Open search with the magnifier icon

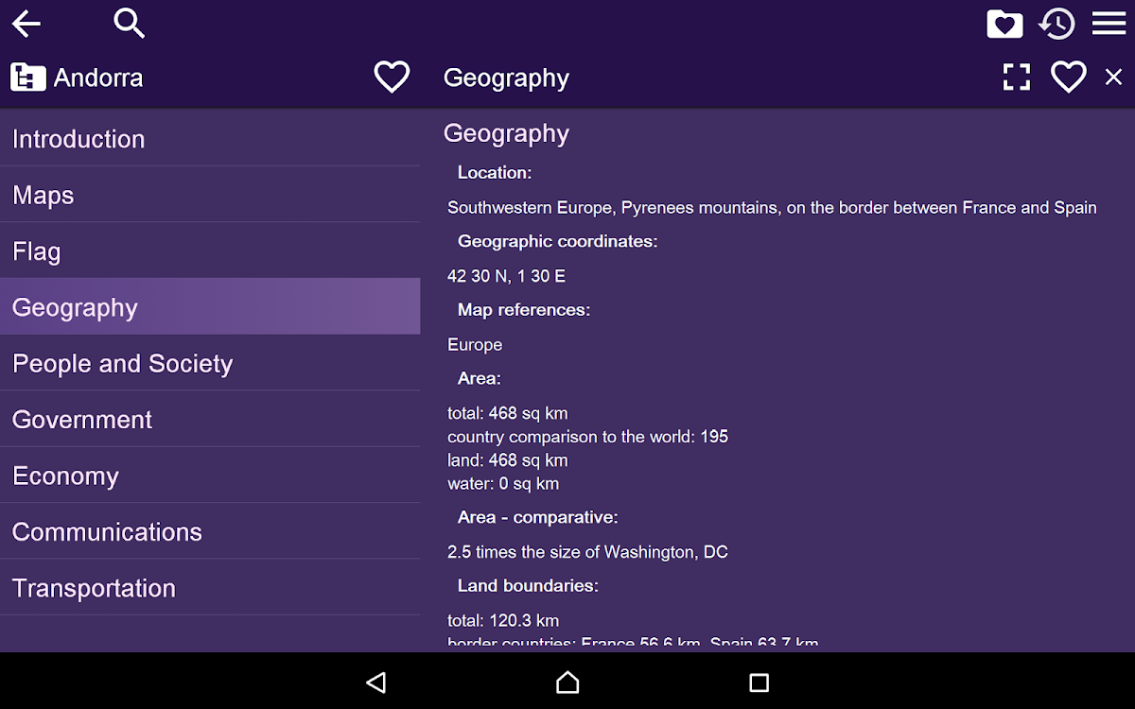129,23
